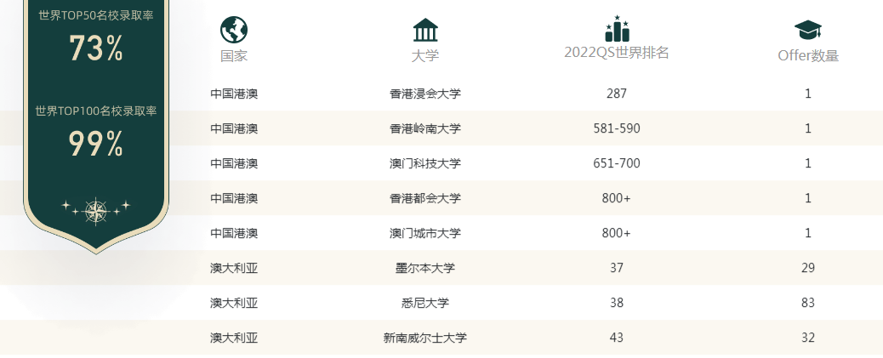
Task: Click the university building icon above 大学
Action: pos(425,31)
